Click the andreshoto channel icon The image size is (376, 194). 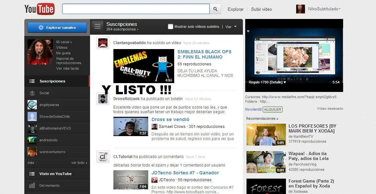pos(32,140)
